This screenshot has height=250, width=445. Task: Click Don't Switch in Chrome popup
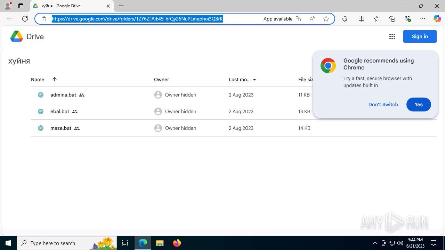coord(383,105)
